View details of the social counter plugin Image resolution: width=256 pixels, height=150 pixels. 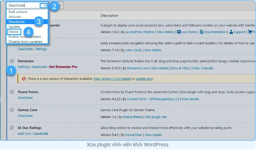pos(165,32)
